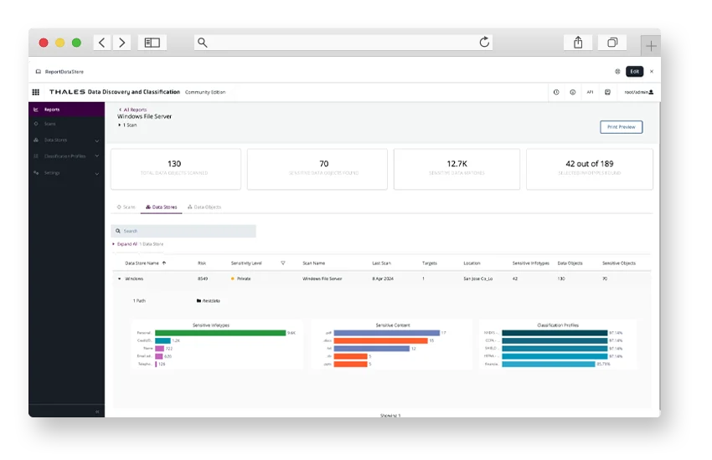Toggle the browser sidebar icon
This screenshot has height=460, width=712.
point(152,43)
